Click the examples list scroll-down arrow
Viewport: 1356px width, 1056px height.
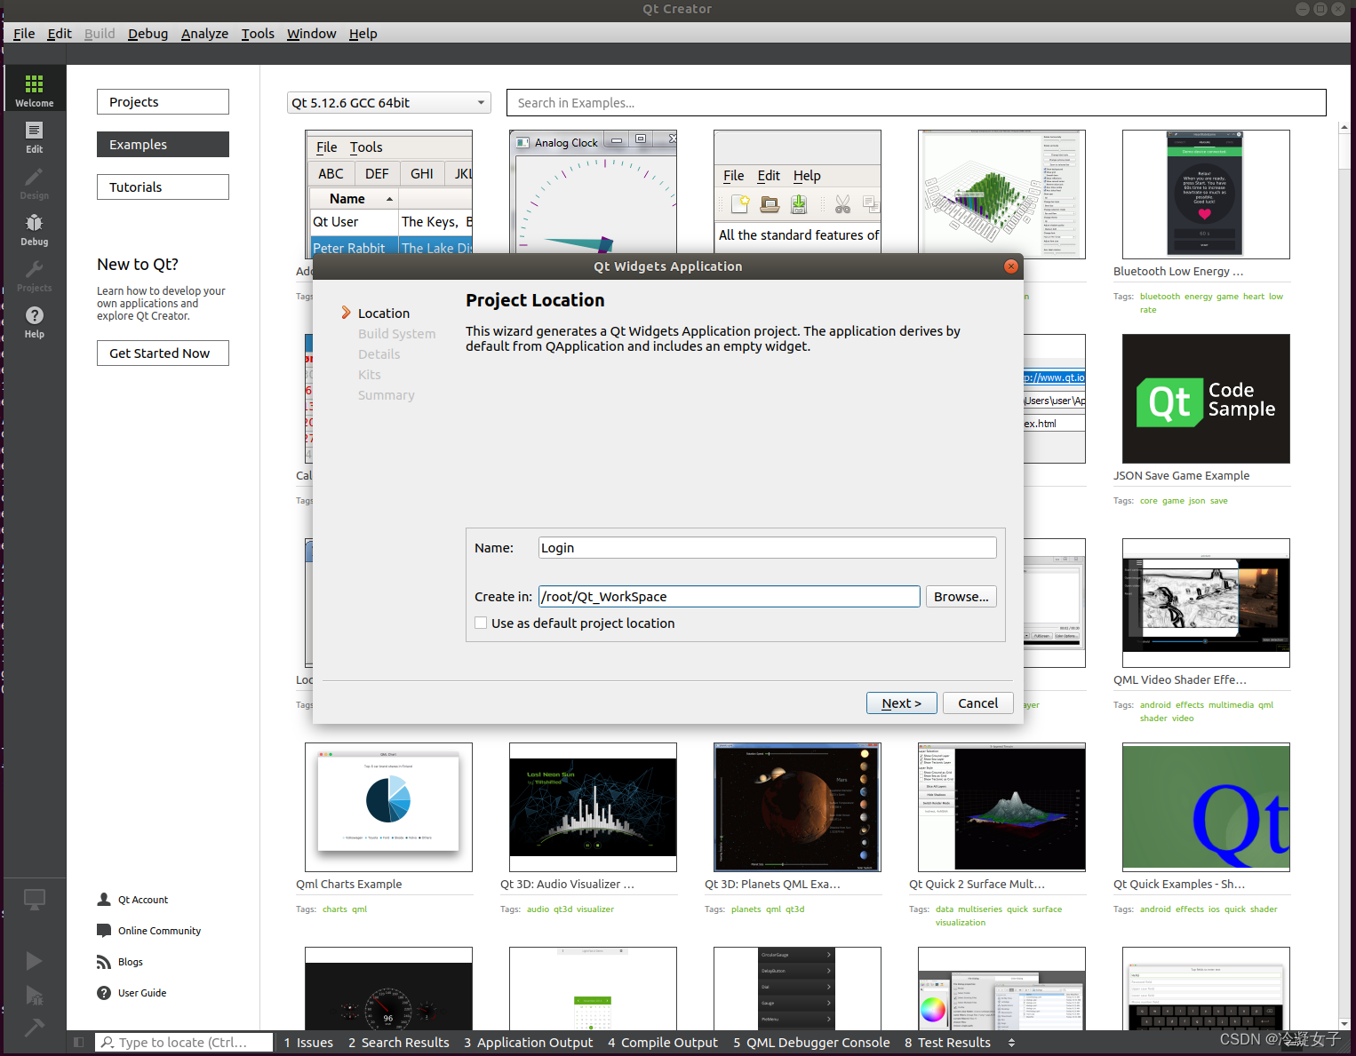click(x=1344, y=1023)
